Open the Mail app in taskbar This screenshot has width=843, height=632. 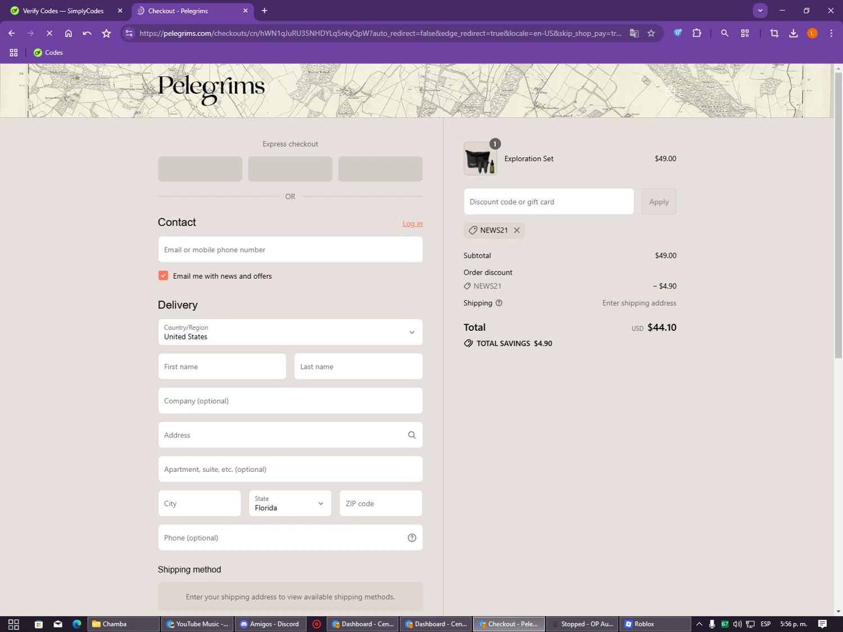click(x=58, y=624)
